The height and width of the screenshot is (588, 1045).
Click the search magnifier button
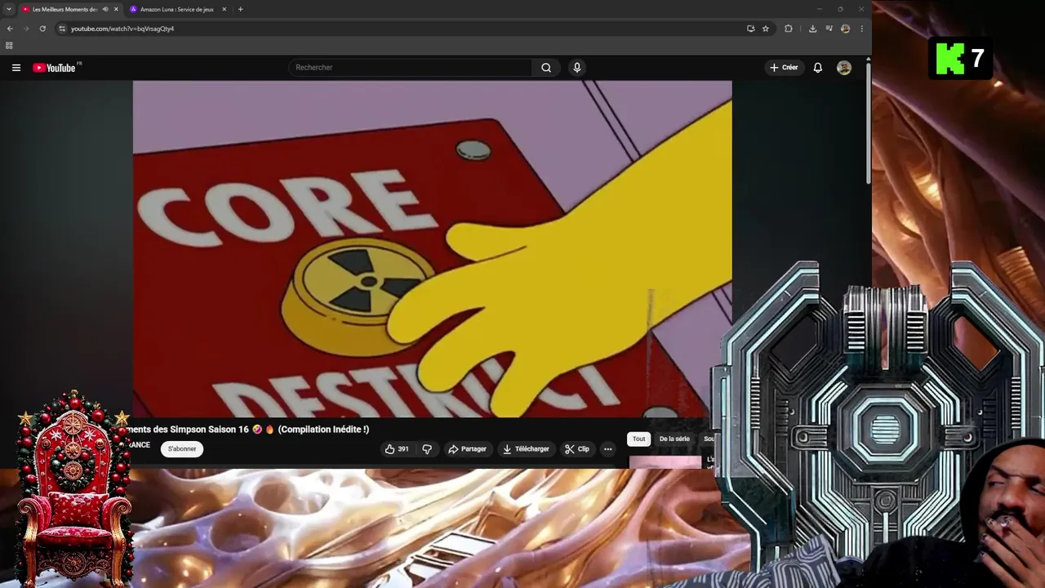point(546,68)
